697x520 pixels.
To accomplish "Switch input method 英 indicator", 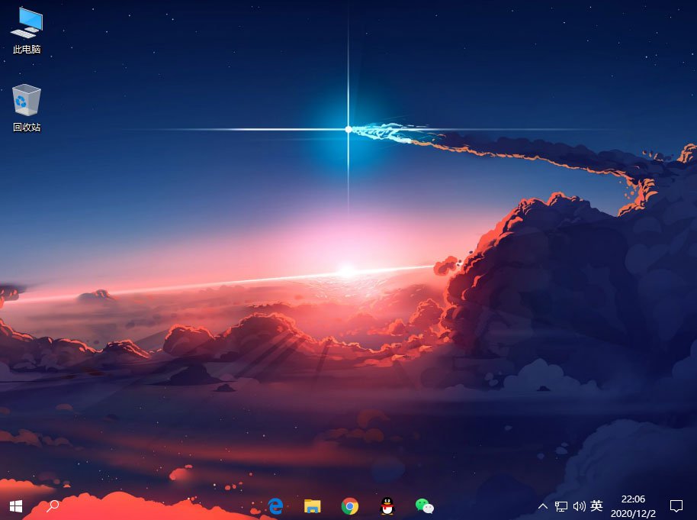I will [x=596, y=505].
